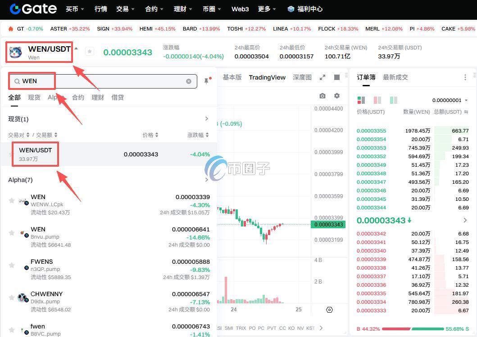The width and height of the screenshot is (477, 337).
Task: Show only buy orders in order book
Action: click(393, 100)
